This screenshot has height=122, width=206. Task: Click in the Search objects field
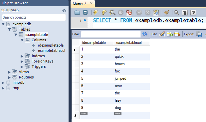click(34, 17)
